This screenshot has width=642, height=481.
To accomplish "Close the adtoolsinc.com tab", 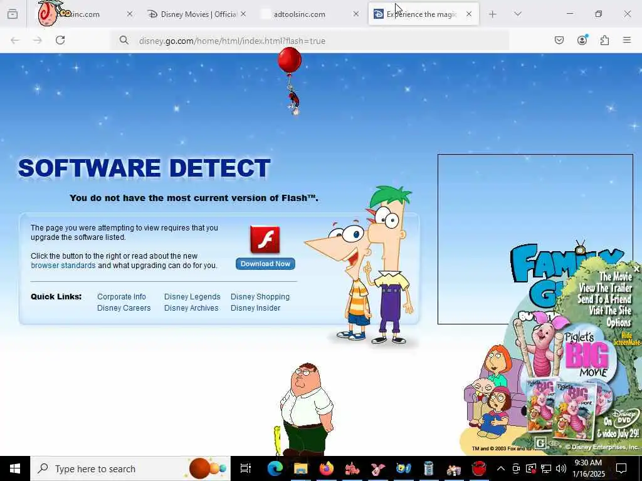I will 356,14.
